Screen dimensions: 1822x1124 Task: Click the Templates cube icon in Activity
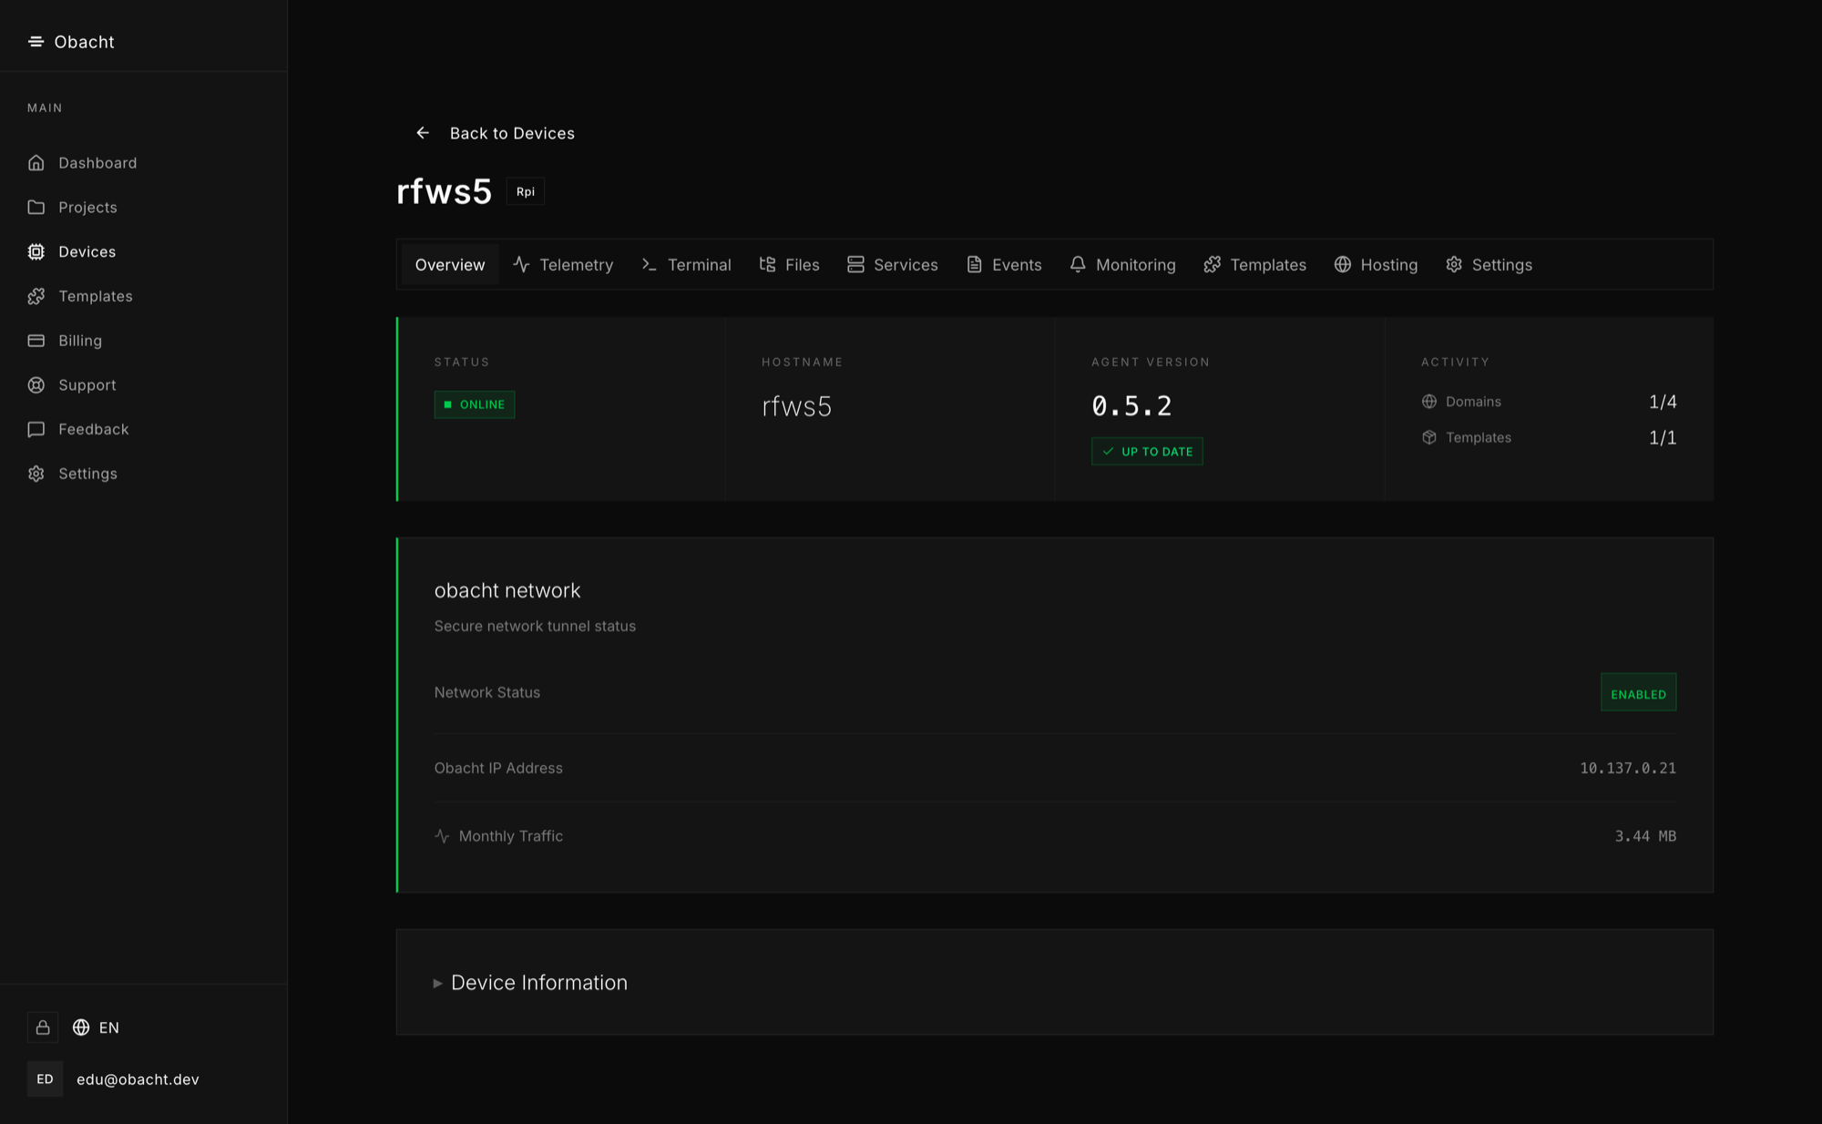pyautogui.click(x=1429, y=437)
